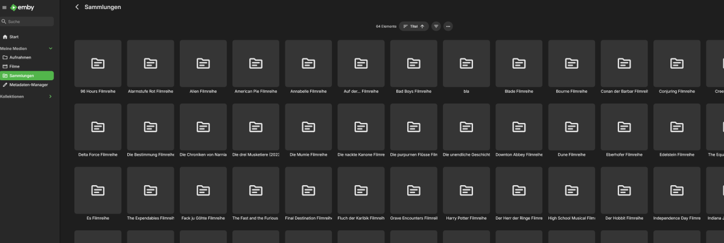This screenshot has width=724, height=243.
Task: Open the Delta Force Filmreihe folder icon
Action: pyautogui.click(x=98, y=127)
